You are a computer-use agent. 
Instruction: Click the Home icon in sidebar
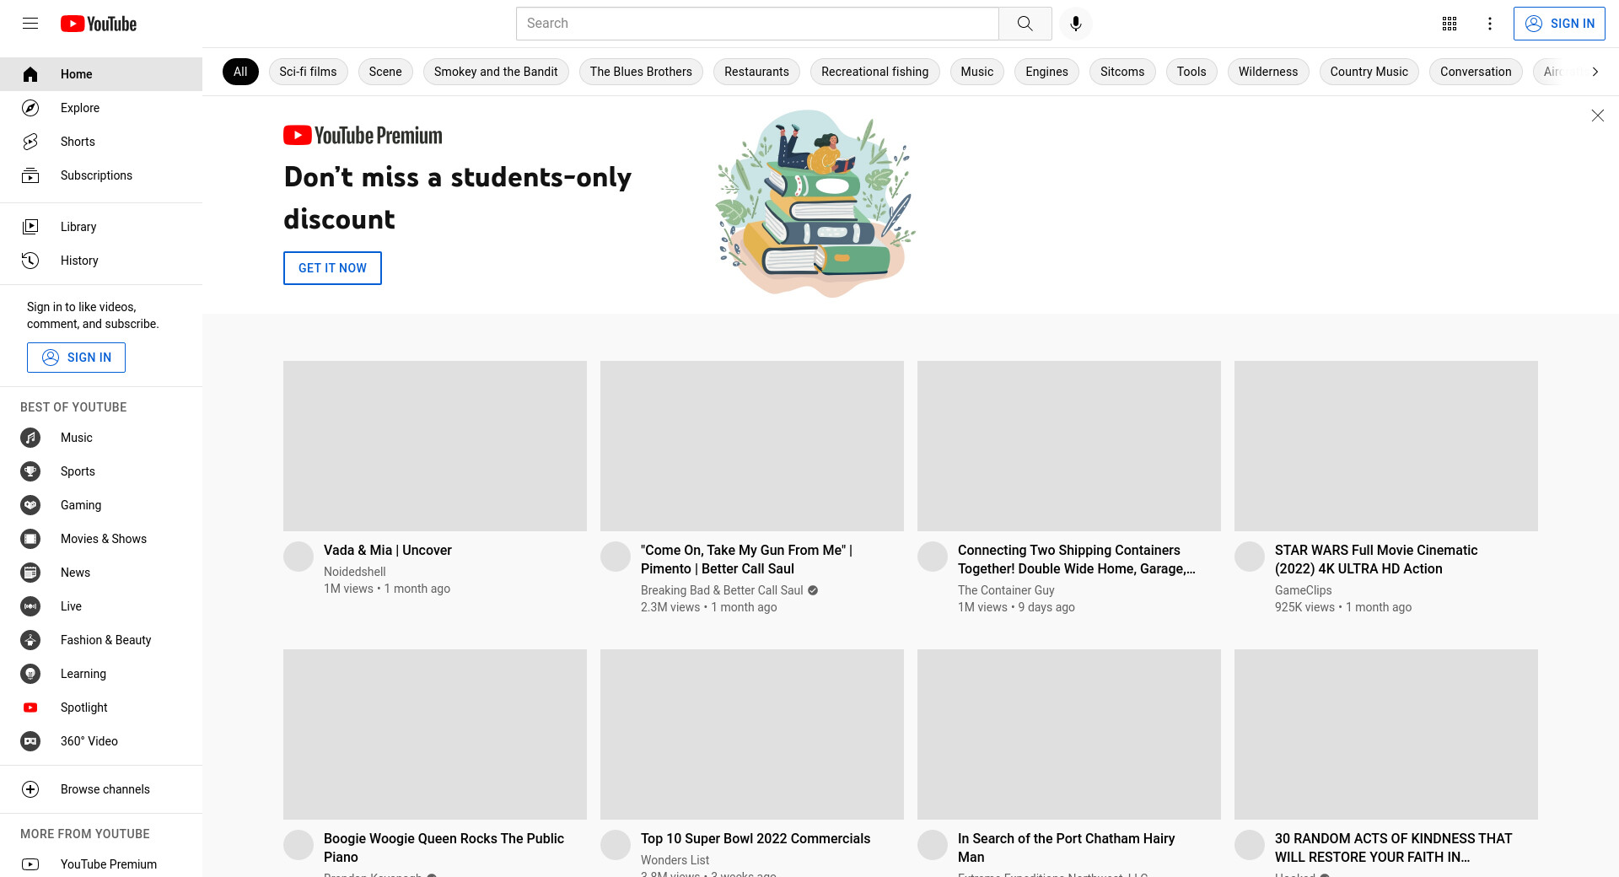30,74
